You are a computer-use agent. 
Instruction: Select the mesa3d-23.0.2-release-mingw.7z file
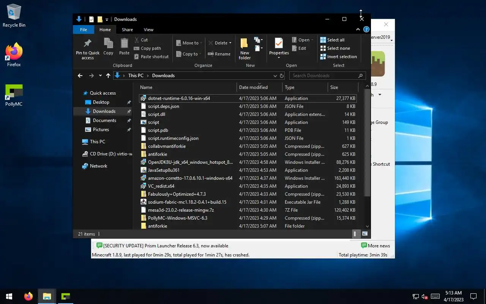(248, 210)
